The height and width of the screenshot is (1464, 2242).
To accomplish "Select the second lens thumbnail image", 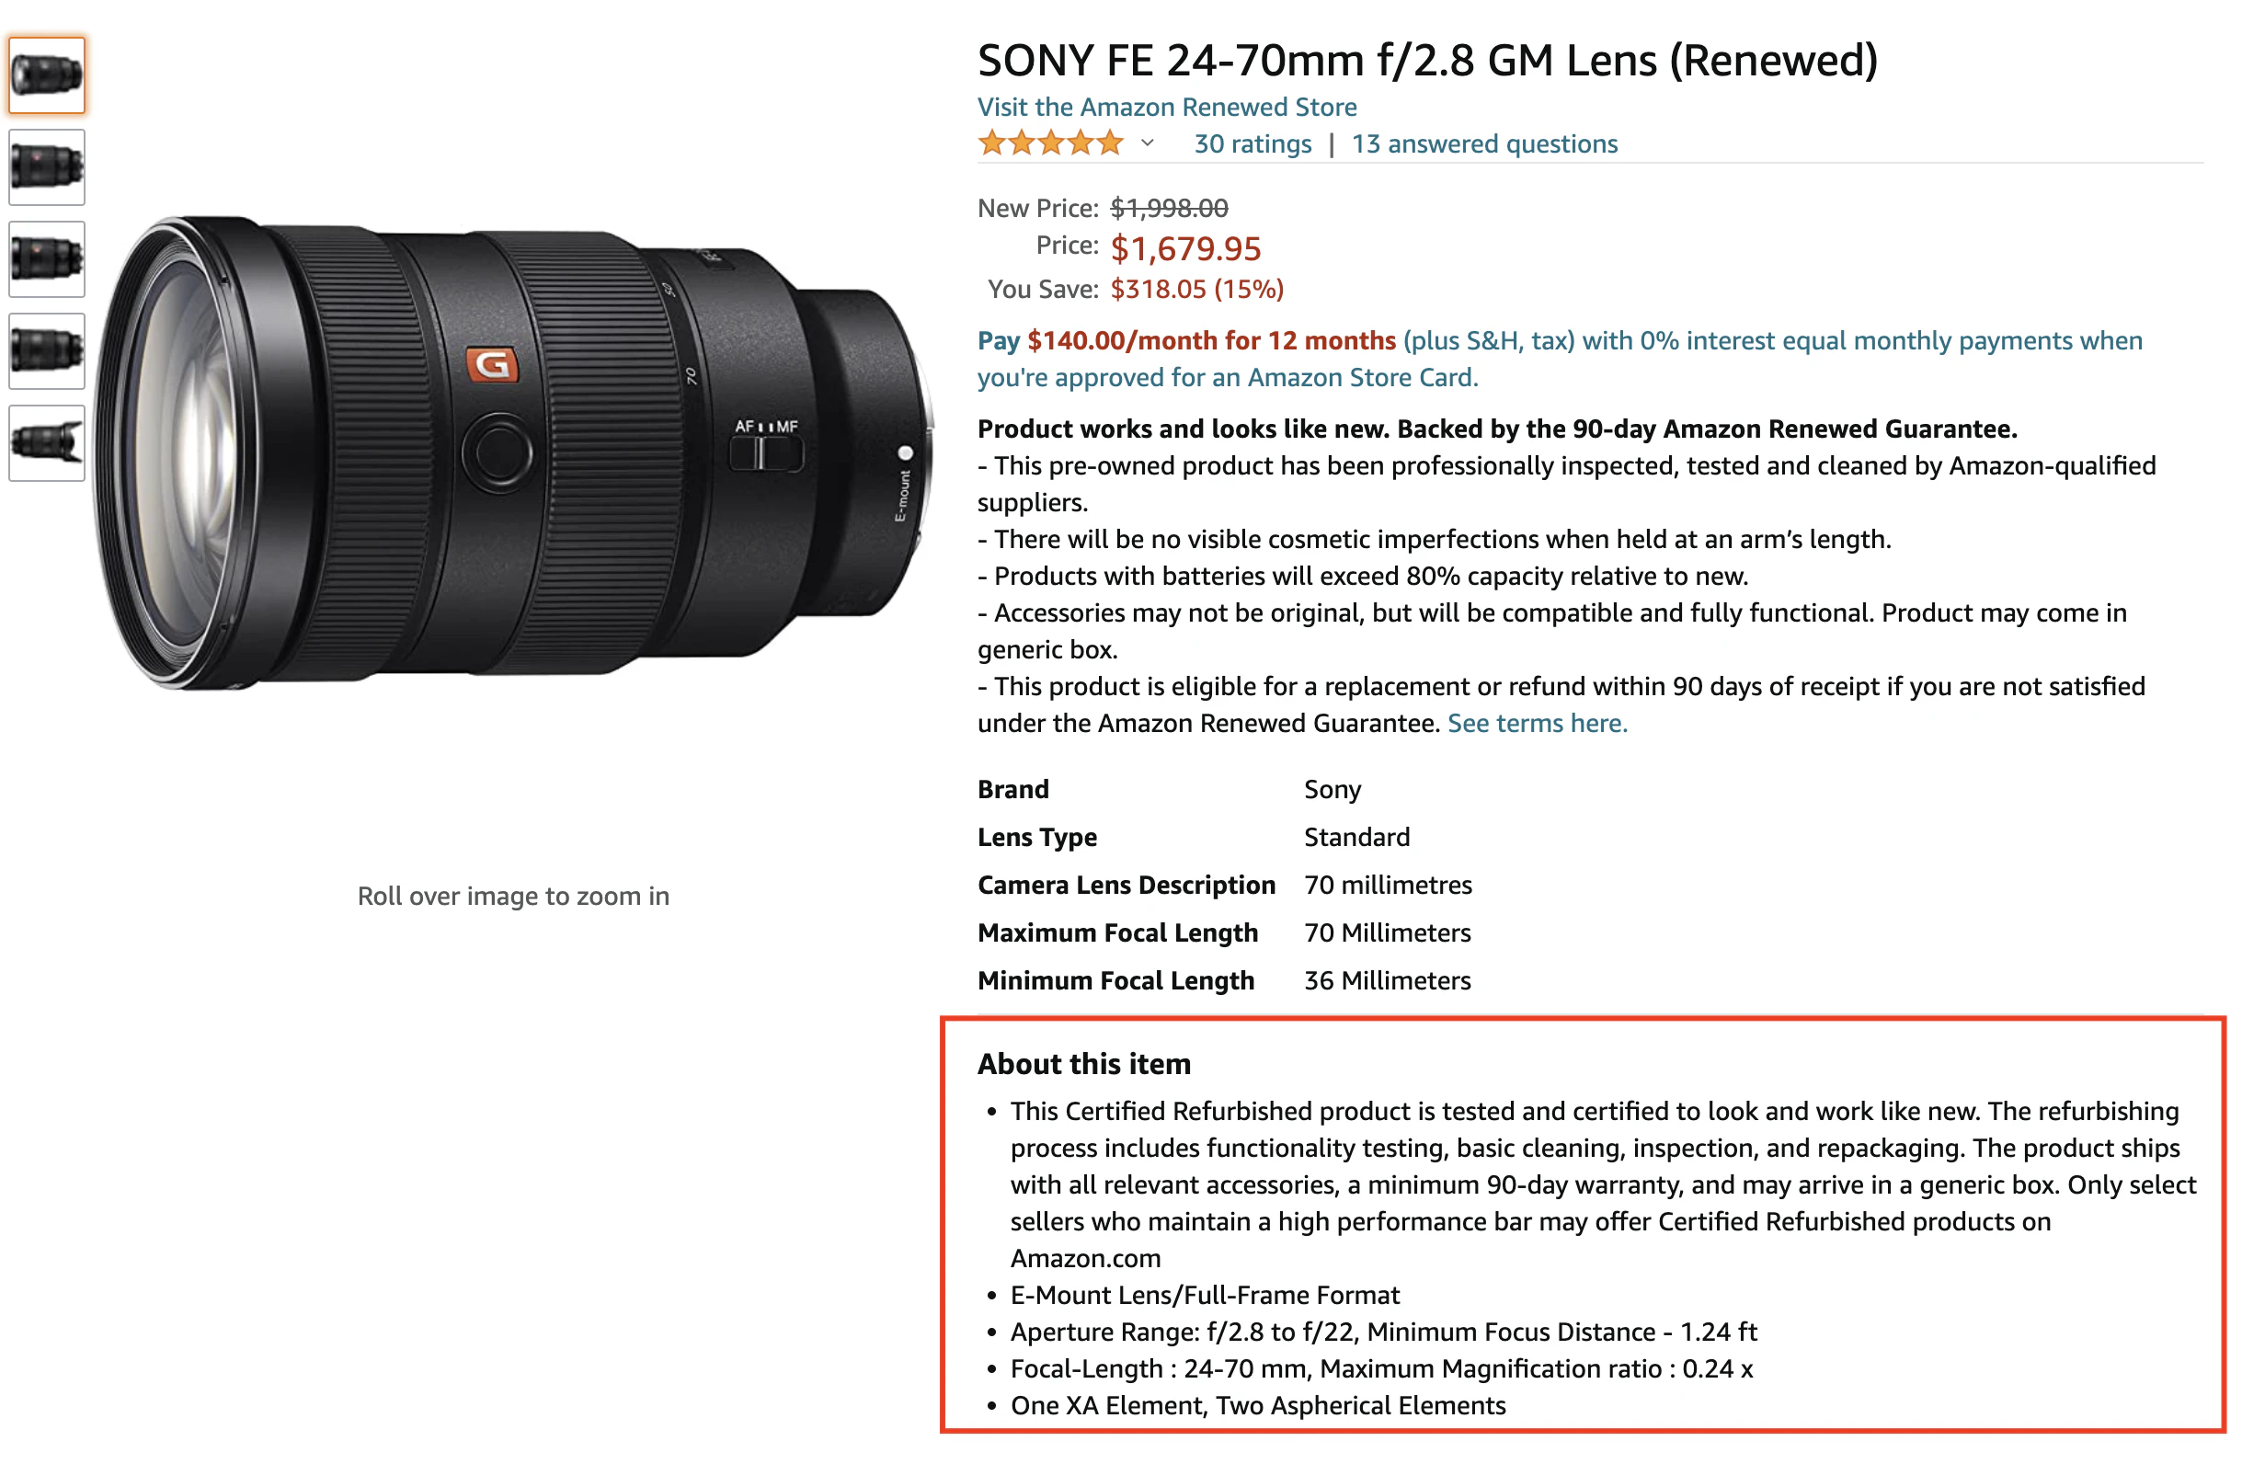I will tap(47, 167).
